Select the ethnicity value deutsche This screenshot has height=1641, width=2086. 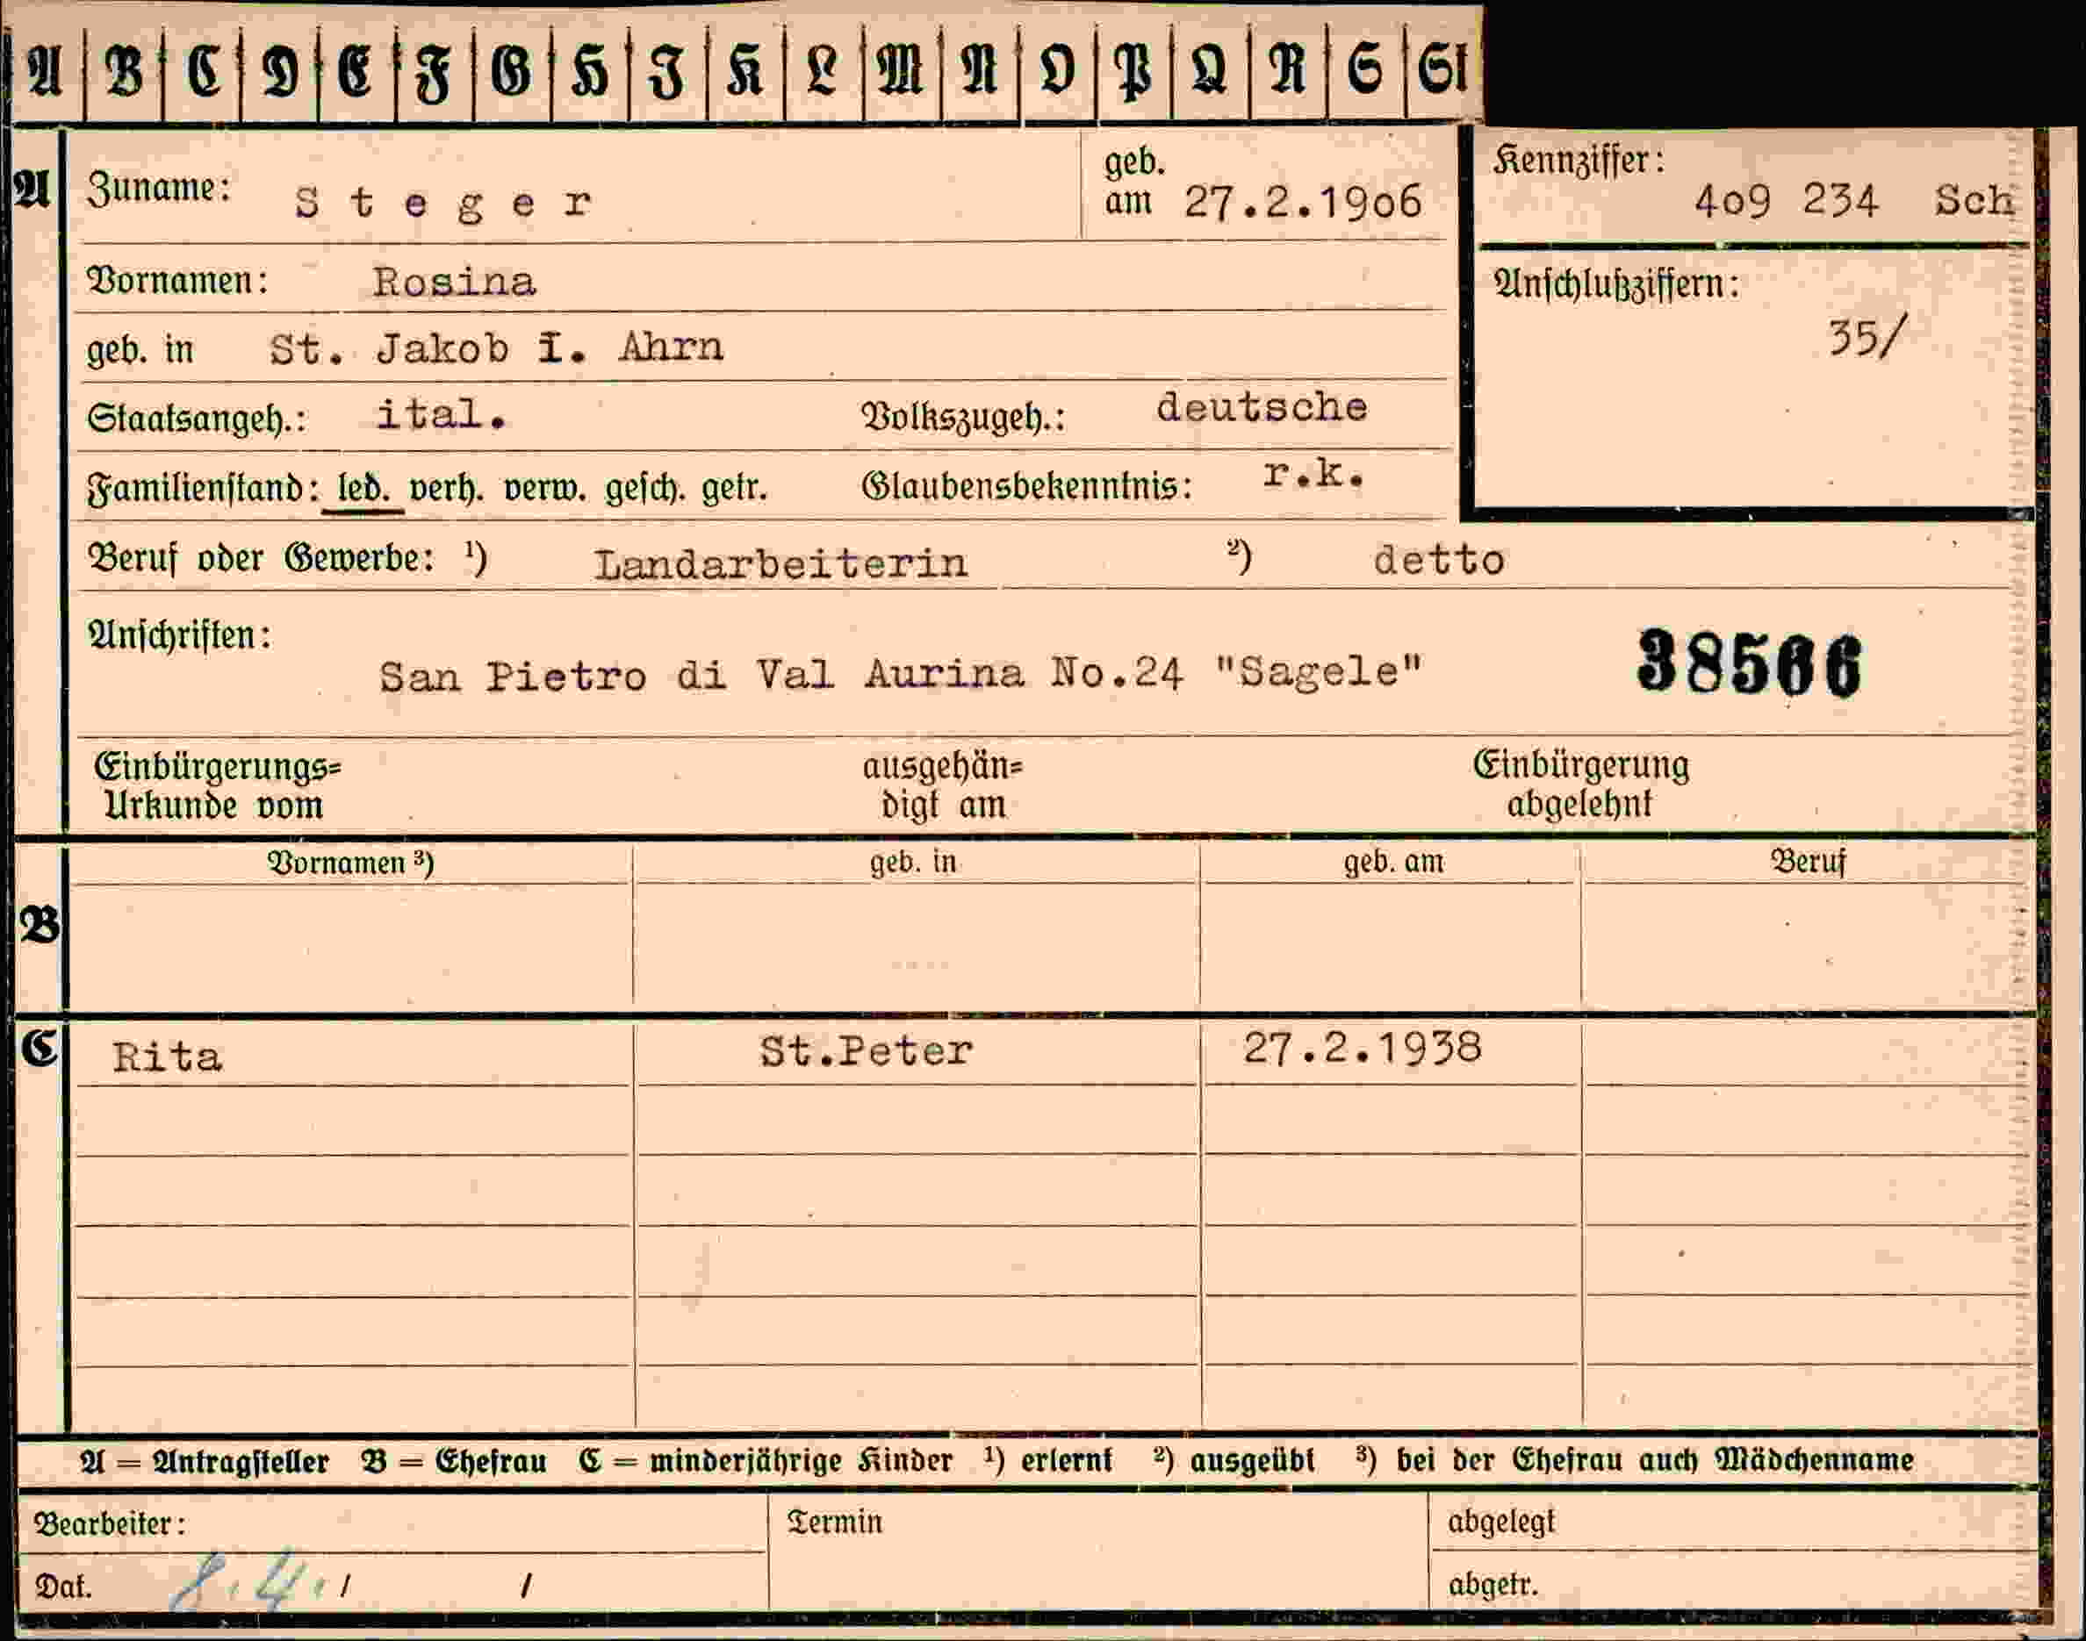[1262, 407]
